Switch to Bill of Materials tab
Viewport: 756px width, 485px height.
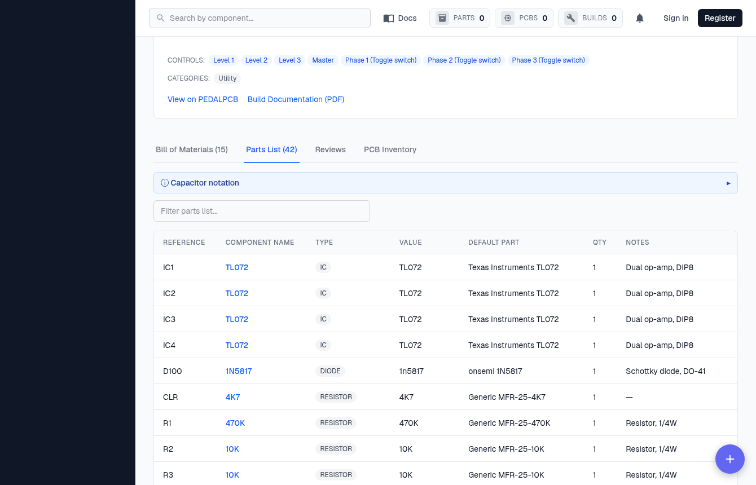point(192,149)
